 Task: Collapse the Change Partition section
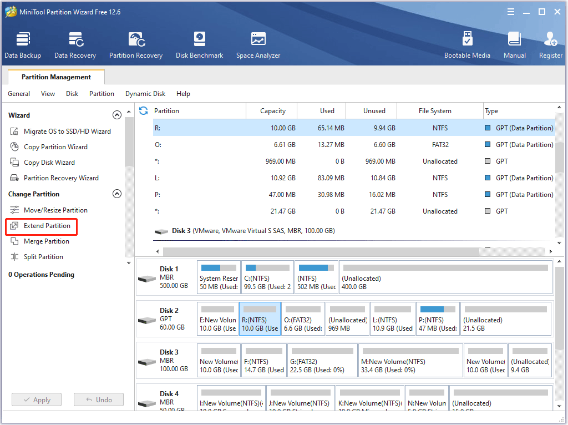point(116,194)
